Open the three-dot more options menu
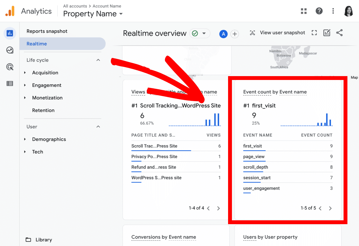This screenshot has height=246, width=359. pos(333,11)
